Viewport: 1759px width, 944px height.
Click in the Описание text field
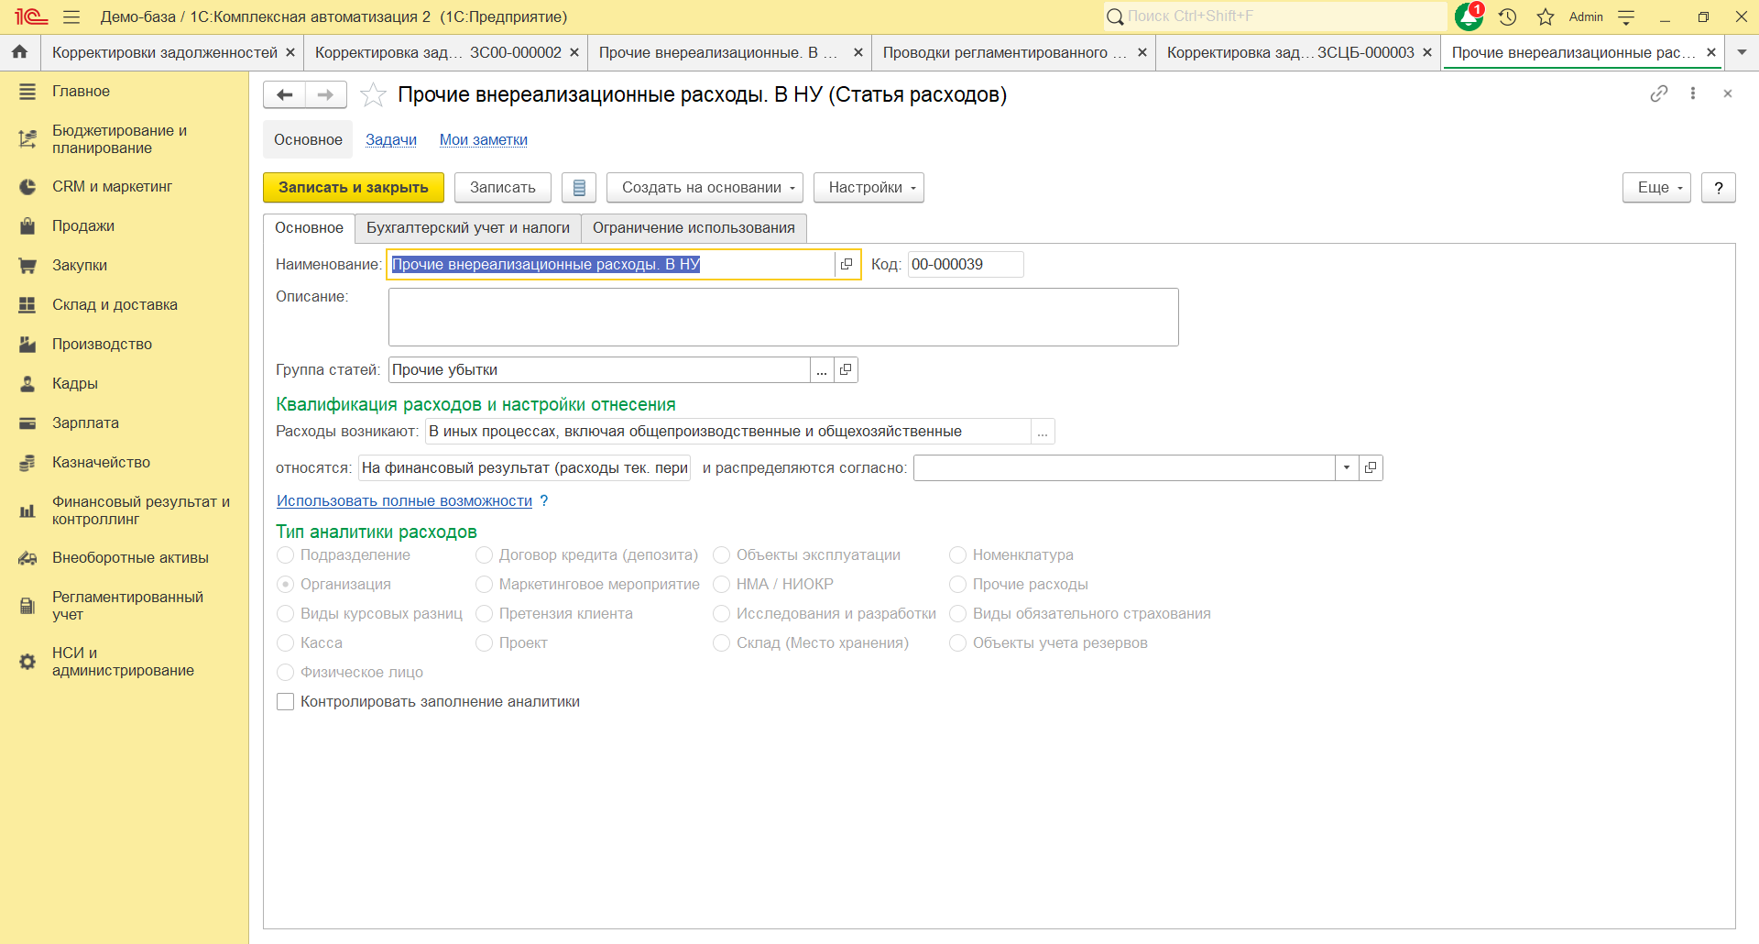782,317
